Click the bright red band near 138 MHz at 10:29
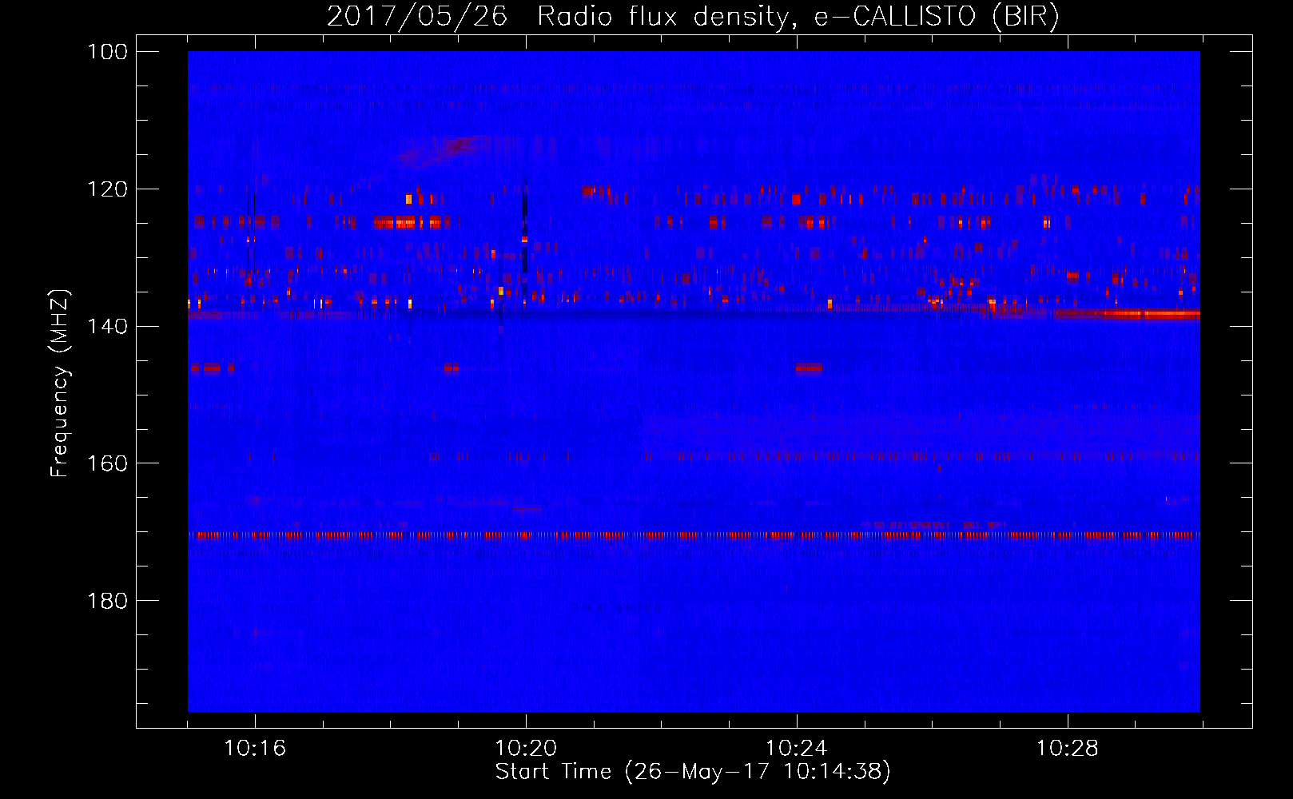This screenshot has height=799, width=1293. pos(1127,314)
